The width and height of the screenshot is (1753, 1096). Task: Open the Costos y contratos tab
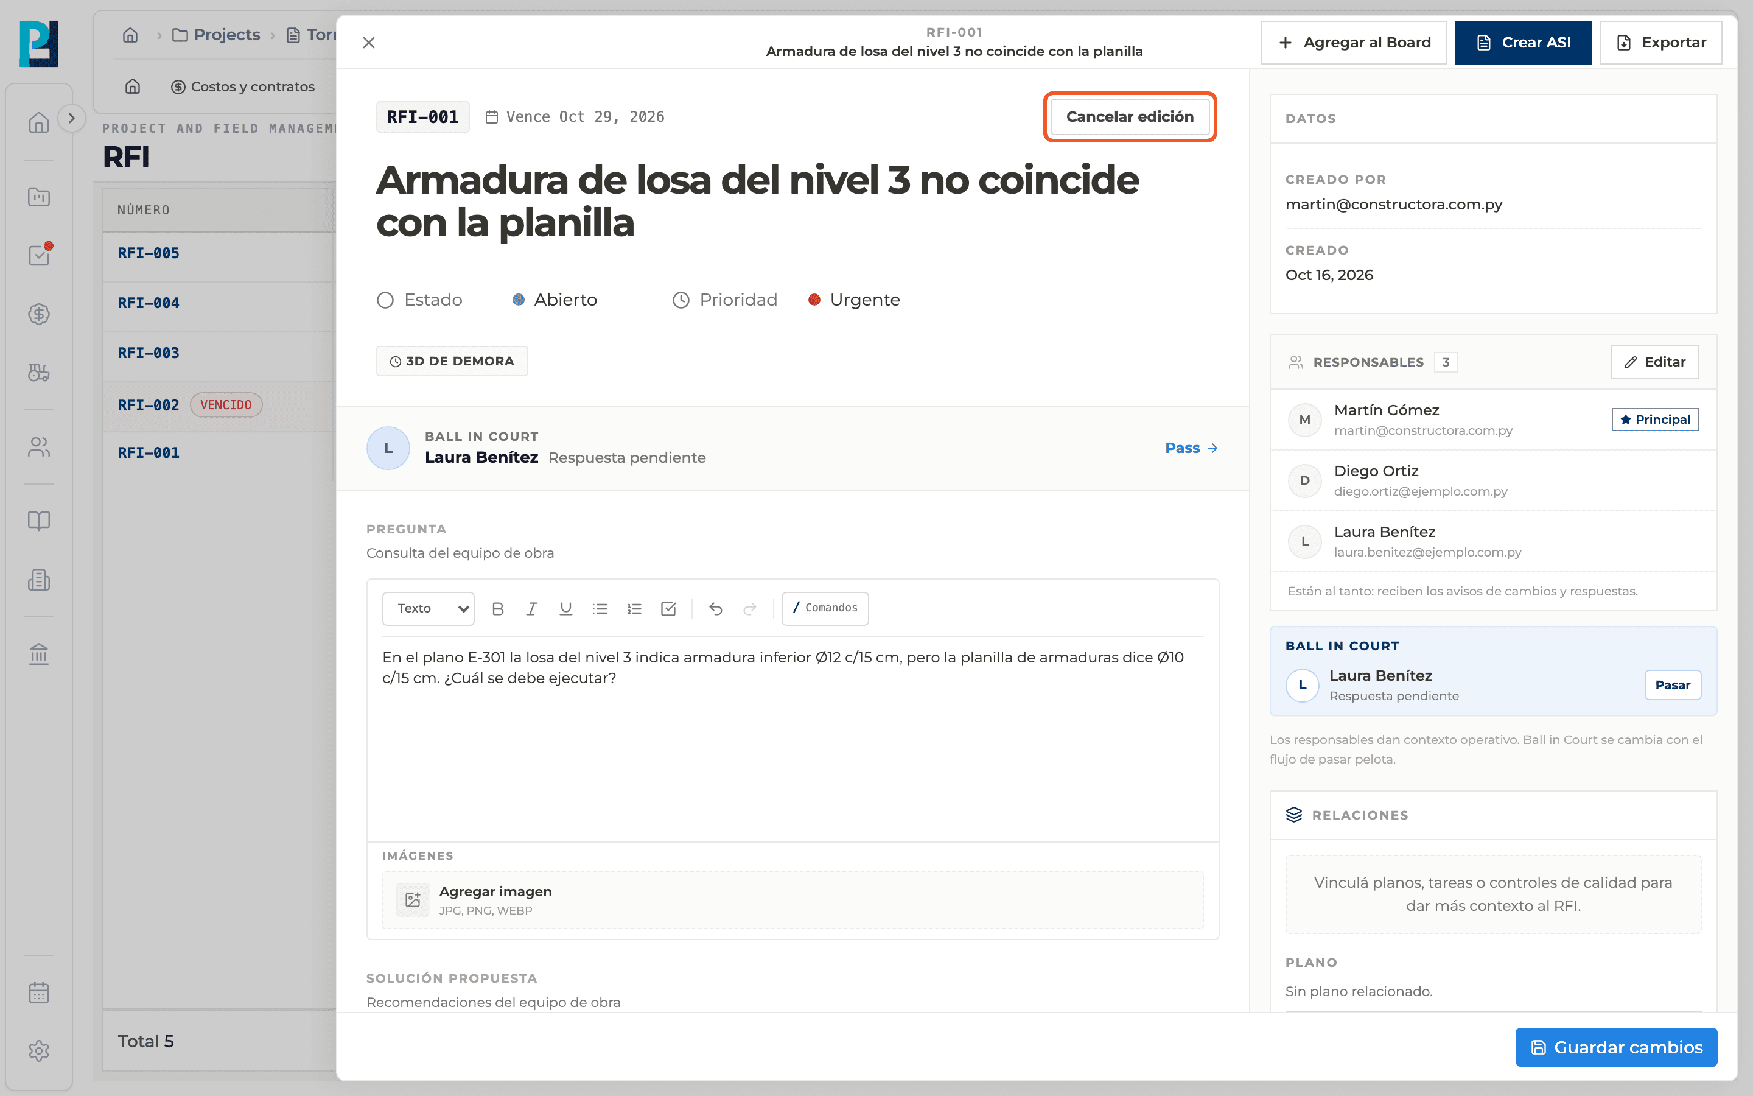click(x=243, y=87)
